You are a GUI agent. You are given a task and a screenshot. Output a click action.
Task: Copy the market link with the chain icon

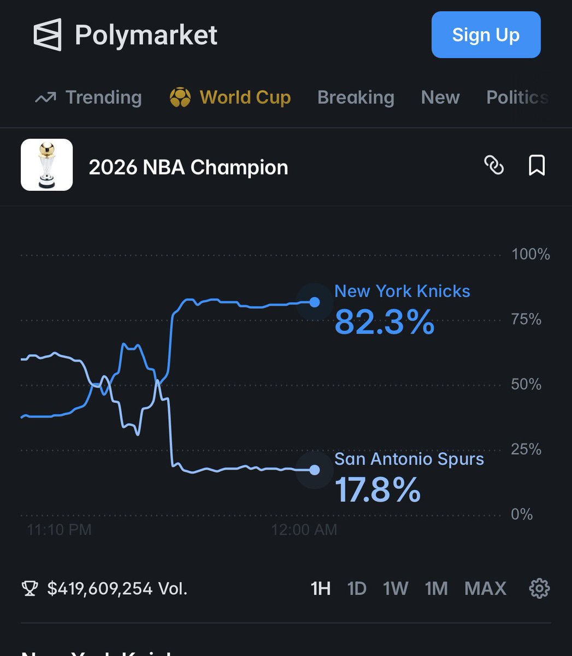click(x=494, y=165)
